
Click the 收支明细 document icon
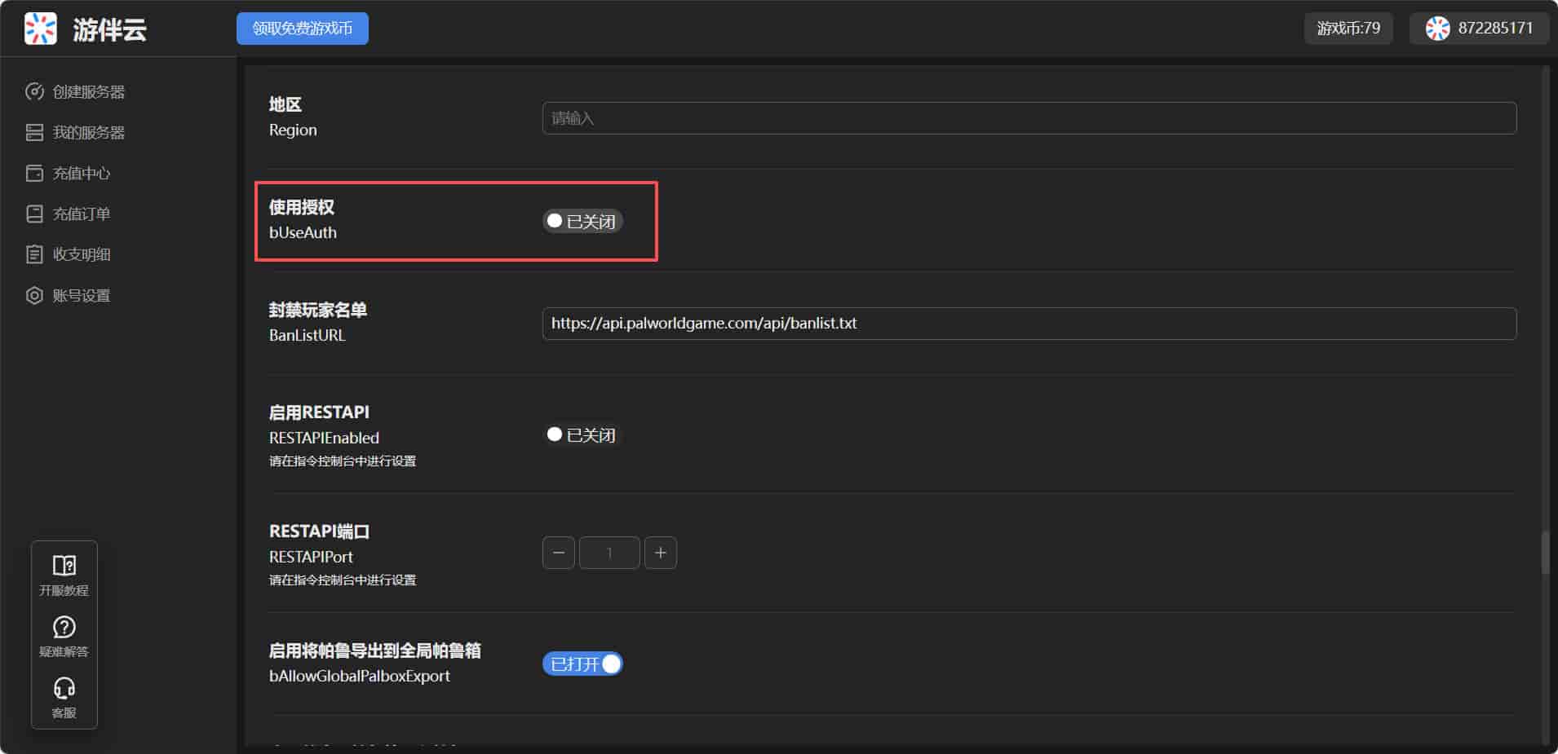(34, 254)
